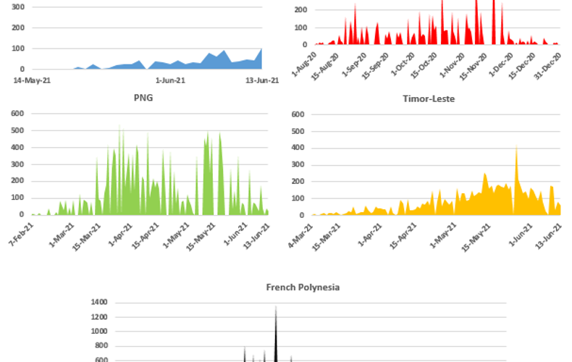The width and height of the screenshot is (572, 362).
Task: Click the 1400 y-axis label
Action: (x=99, y=302)
